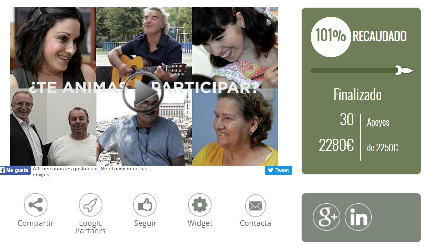Click the Seguir thumbs-up icon
The height and width of the screenshot is (247, 428).
145,205
